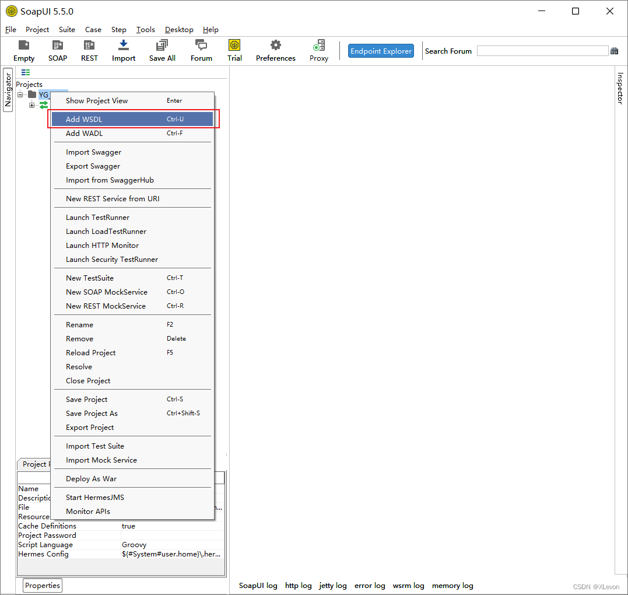This screenshot has height=595, width=628.
Task: Create a new SOAP project icon
Action: coord(58,45)
